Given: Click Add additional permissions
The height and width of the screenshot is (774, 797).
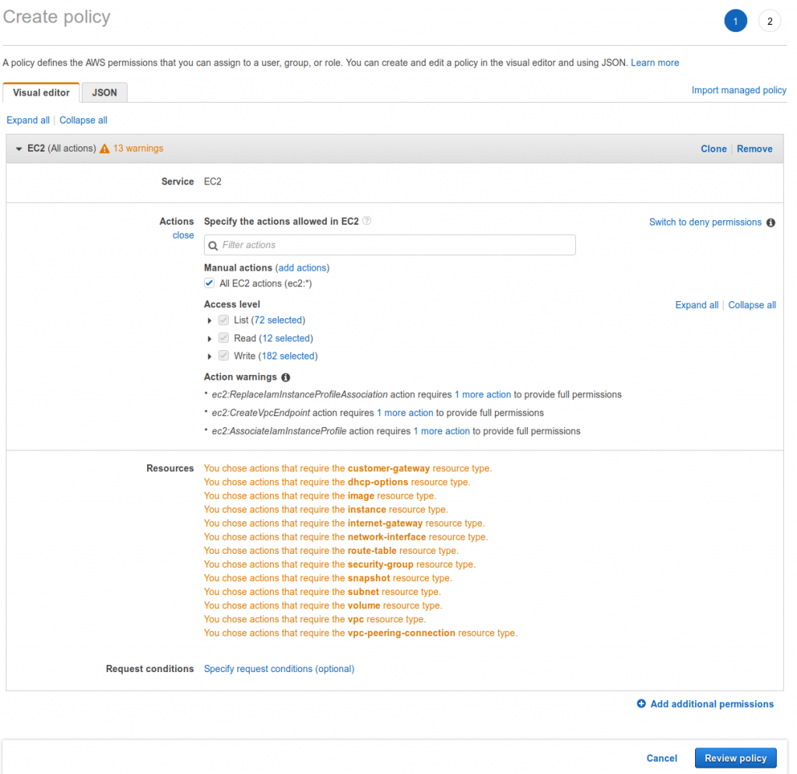Looking at the screenshot, I should pyautogui.click(x=711, y=704).
